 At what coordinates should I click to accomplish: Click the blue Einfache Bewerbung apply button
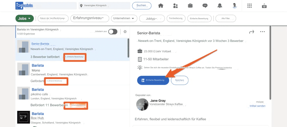[x=153, y=80]
